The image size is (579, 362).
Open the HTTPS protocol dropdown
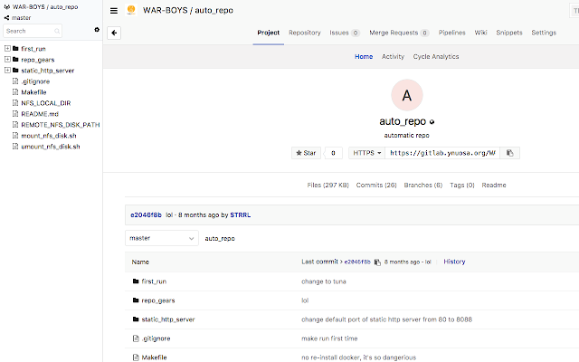[366, 153]
